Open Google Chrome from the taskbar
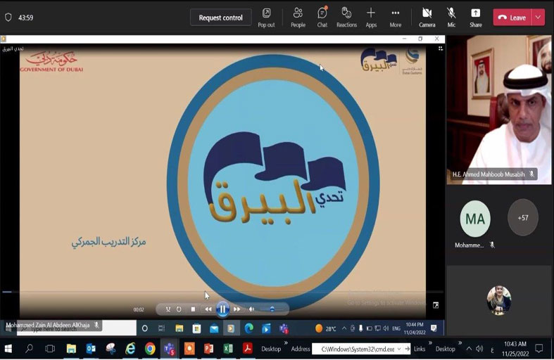The width and height of the screenshot is (554, 360). [150, 349]
